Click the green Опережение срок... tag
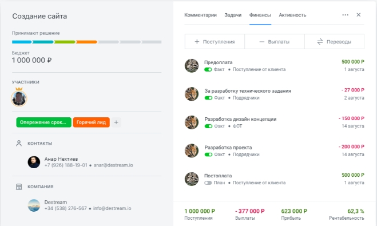The image size is (377, 226). pos(43,122)
